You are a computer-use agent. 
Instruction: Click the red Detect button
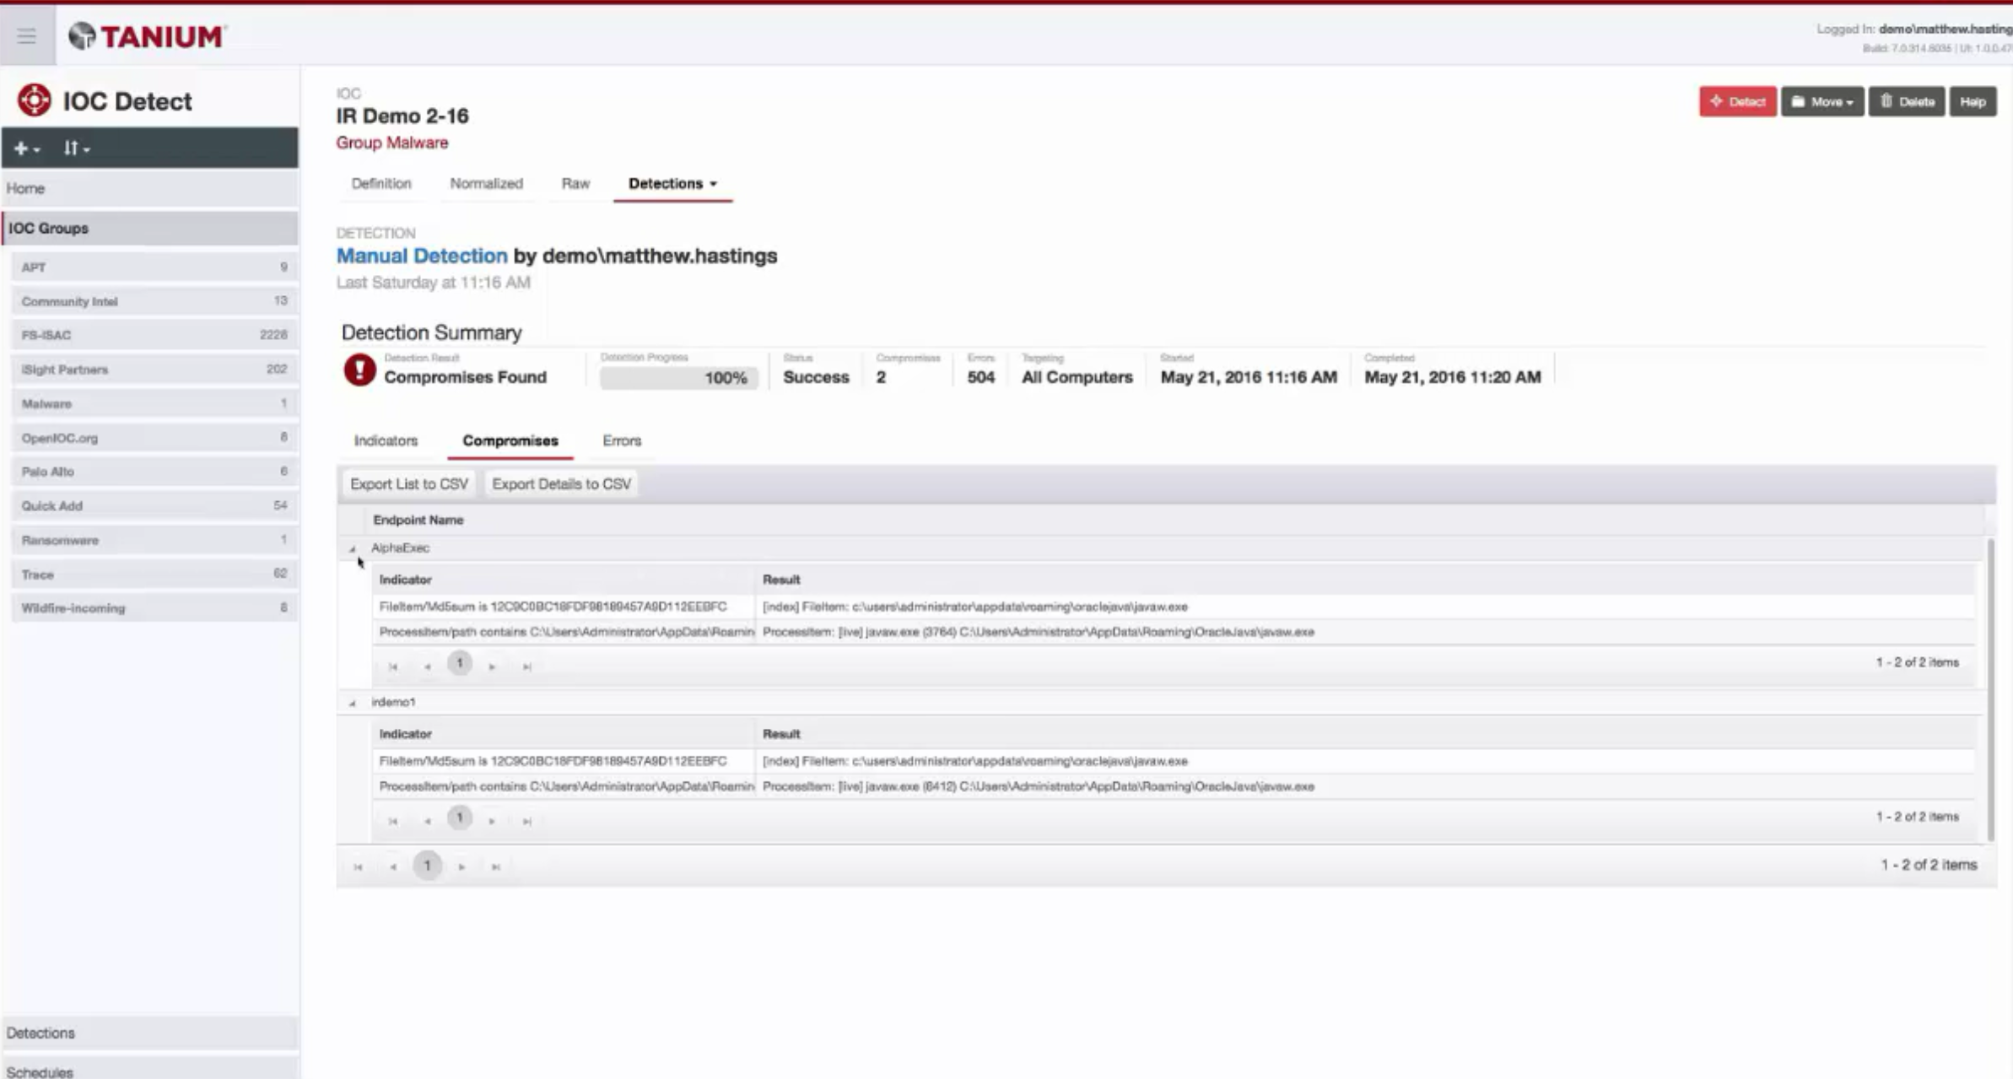[x=1737, y=101]
